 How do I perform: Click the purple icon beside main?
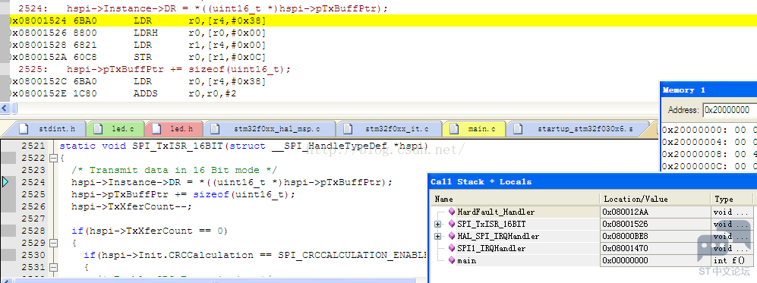[x=452, y=260]
